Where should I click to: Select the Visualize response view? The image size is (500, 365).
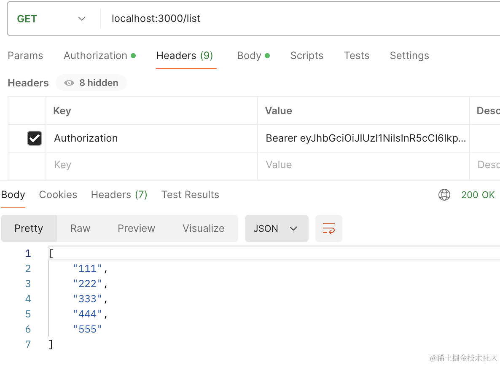203,228
